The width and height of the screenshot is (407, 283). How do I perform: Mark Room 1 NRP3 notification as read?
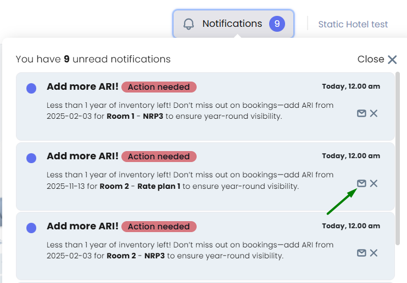361,113
